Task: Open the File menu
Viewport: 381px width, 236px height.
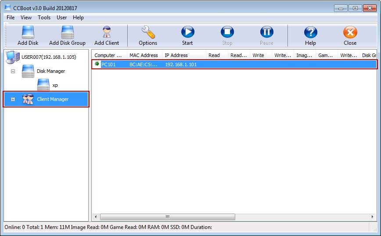Action: (11, 18)
